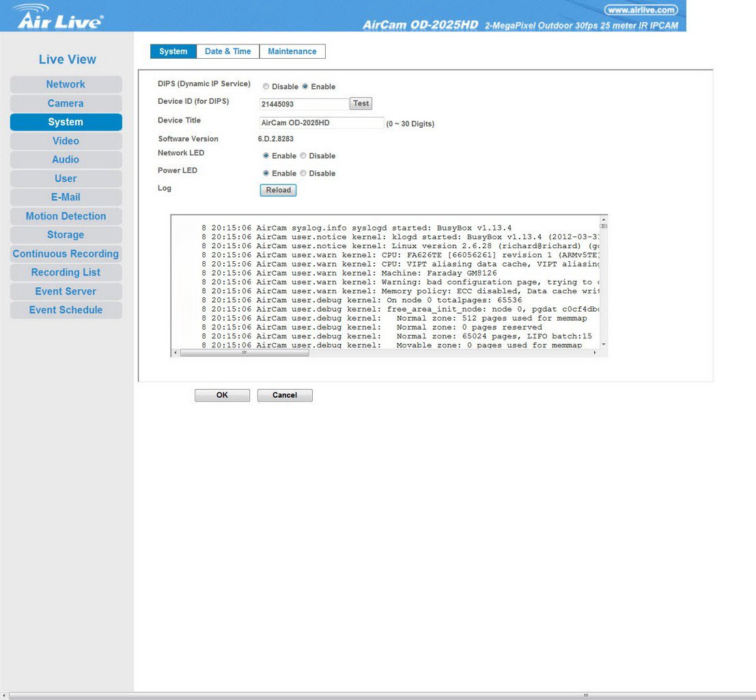Select Enable for Power LED
The image size is (756, 700).
tap(266, 173)
